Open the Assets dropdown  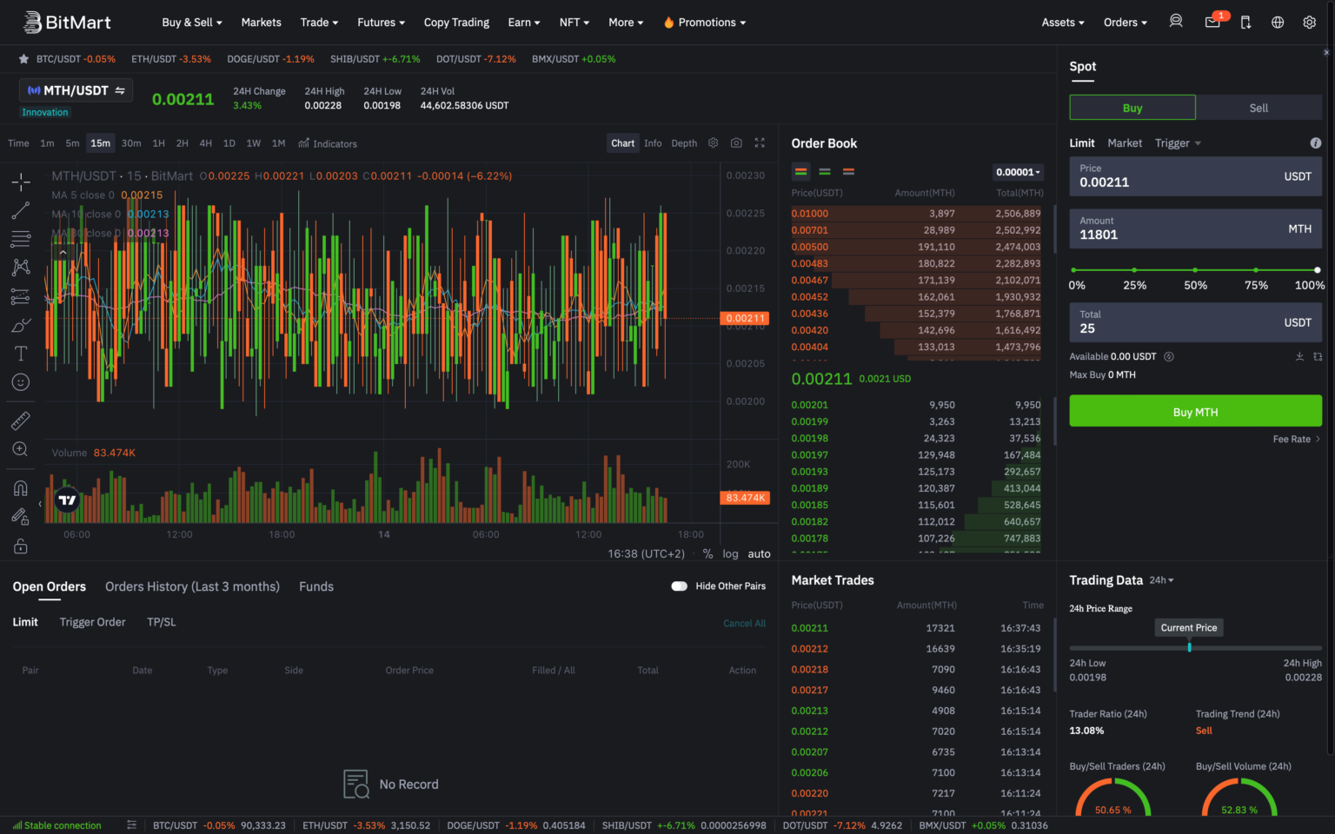click(1063, 23)
